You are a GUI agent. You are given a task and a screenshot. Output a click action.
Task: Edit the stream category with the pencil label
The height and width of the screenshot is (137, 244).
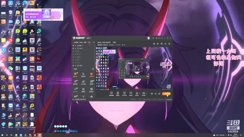[x=102, y=45]
